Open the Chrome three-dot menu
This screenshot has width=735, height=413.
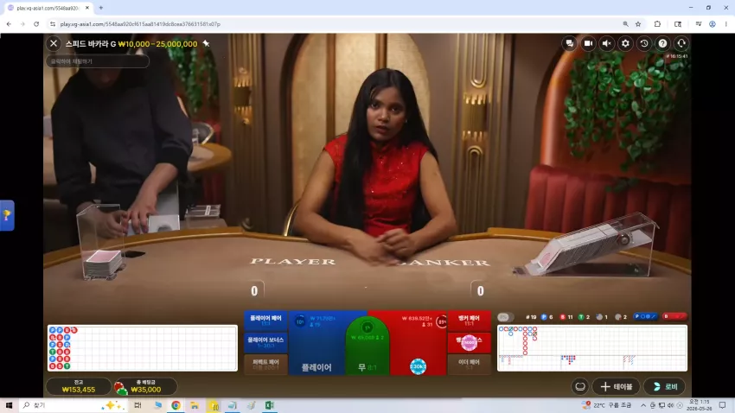click(726, 24)
